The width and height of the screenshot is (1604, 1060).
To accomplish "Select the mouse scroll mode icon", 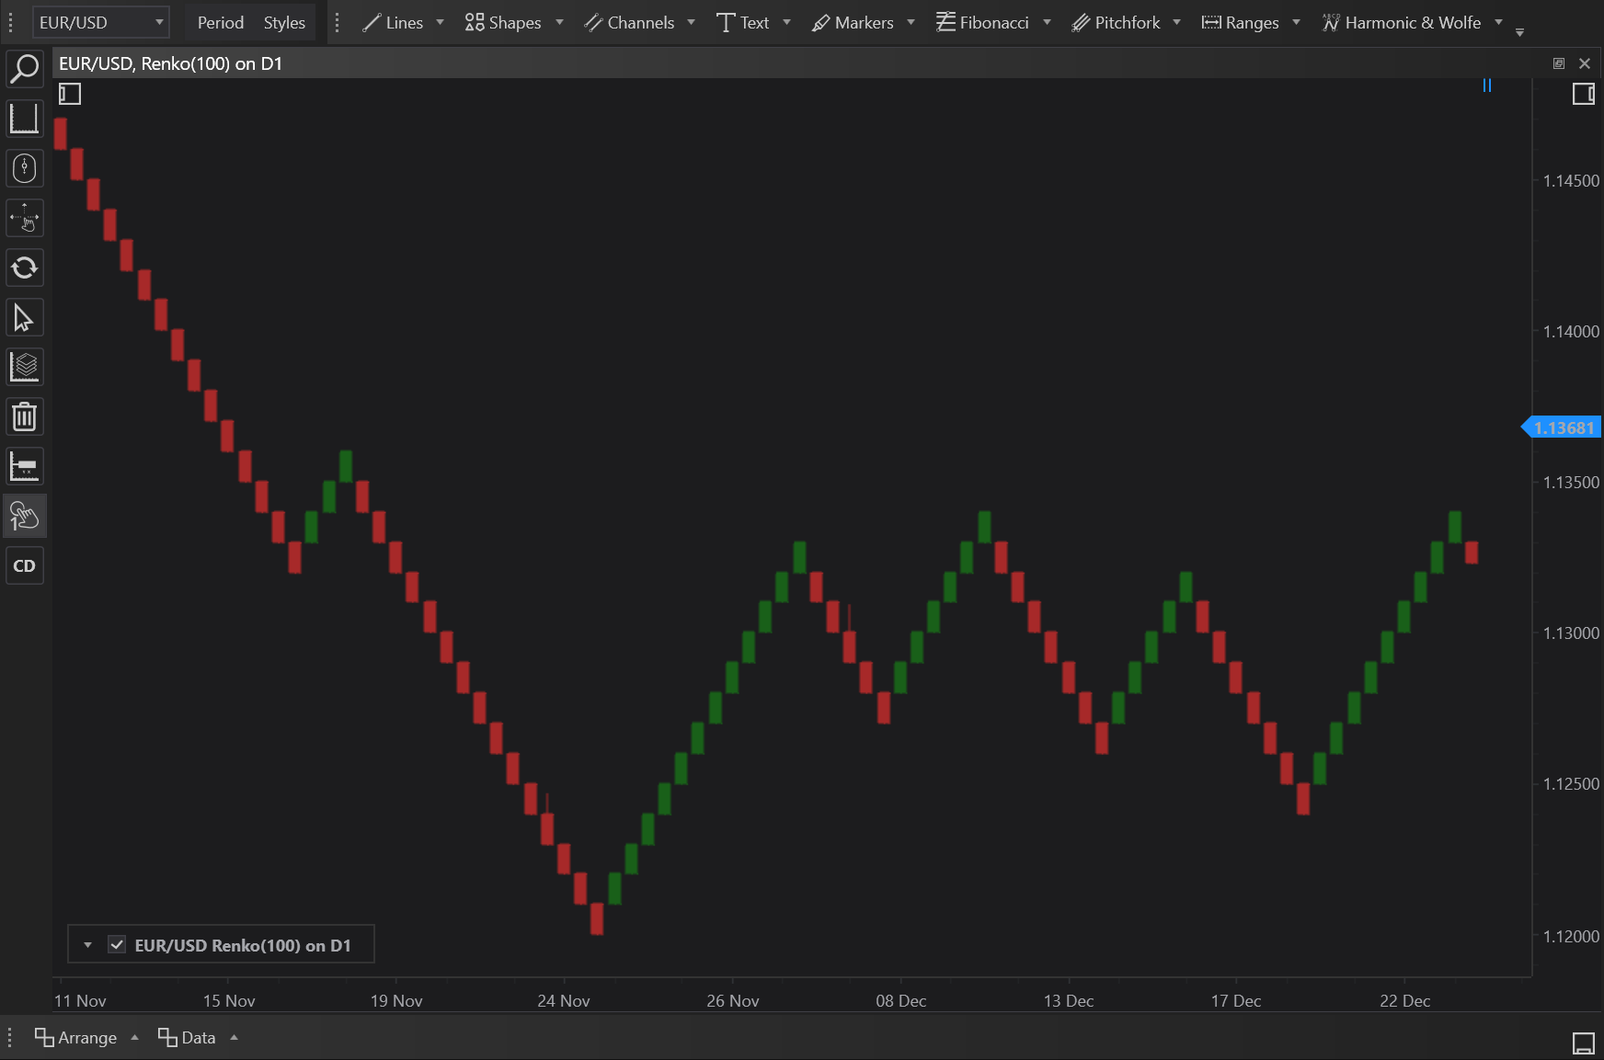I will click(x=25, y=168).
